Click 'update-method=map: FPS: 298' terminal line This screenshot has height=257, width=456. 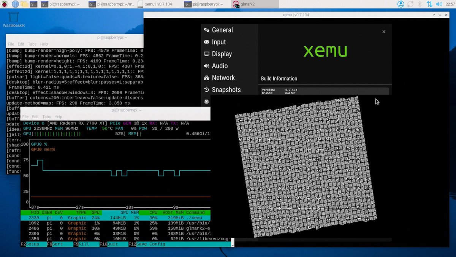pyautogui.click(x=68, y=103)
